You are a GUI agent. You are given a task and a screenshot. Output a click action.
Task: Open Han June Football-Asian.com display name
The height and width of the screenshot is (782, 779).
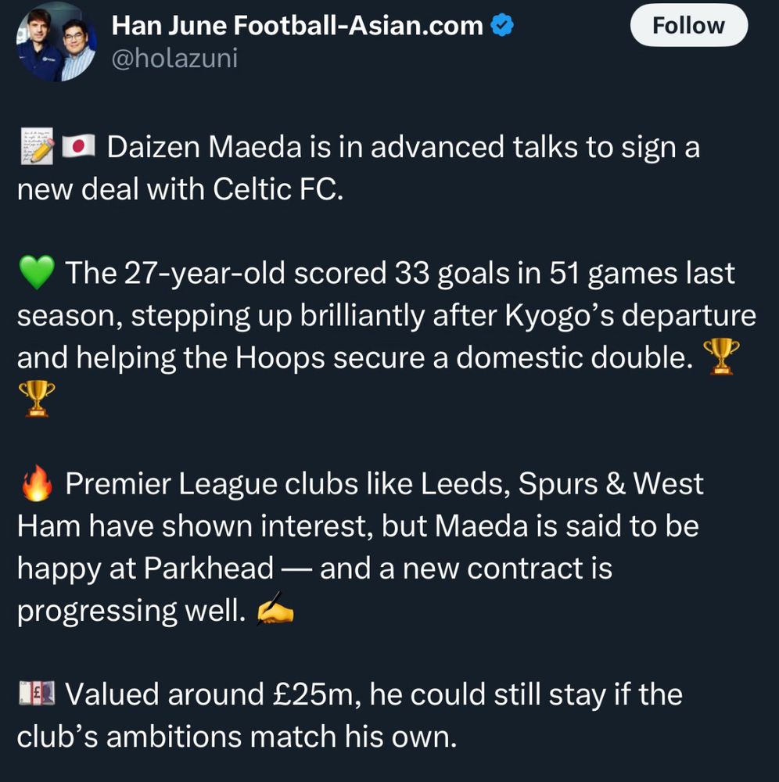[x=297, y=26]
